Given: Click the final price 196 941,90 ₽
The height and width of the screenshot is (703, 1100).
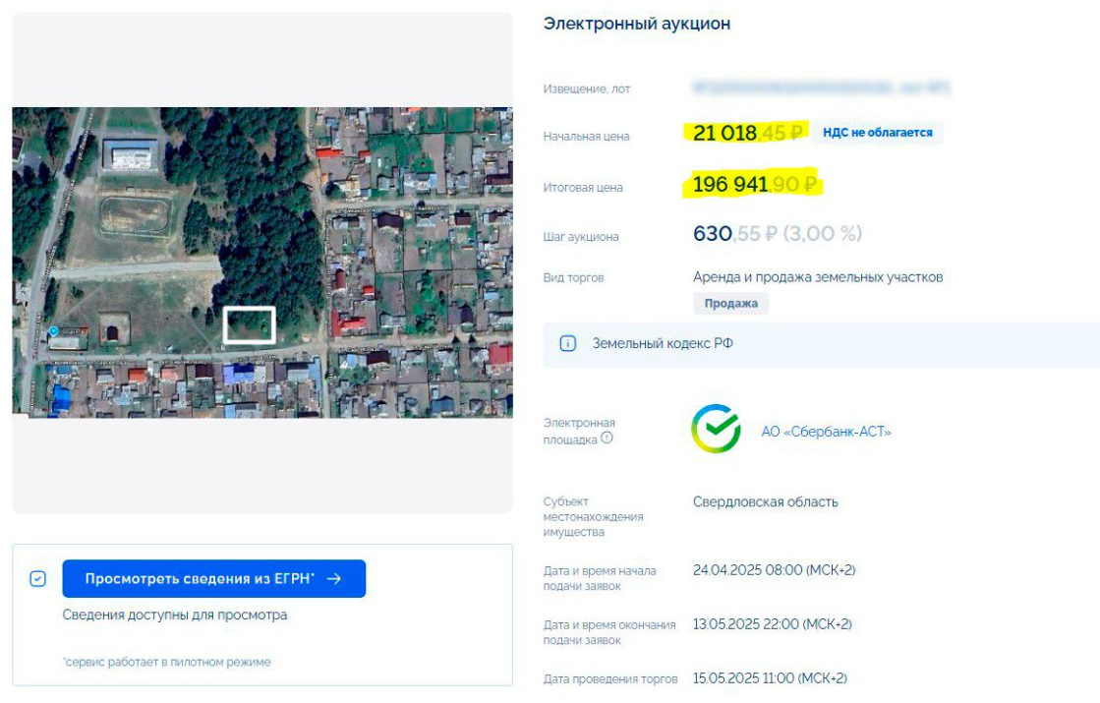Looking at the screenshot, I should (755, 184).
